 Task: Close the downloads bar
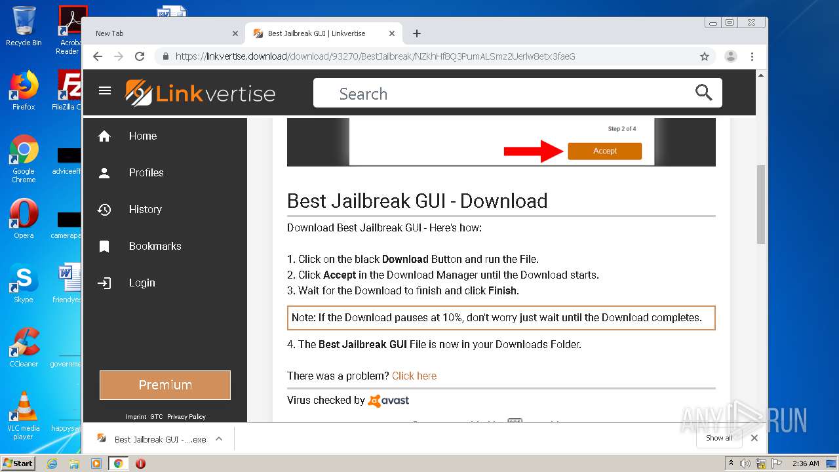pyautogui.click(x=754, y=438)
